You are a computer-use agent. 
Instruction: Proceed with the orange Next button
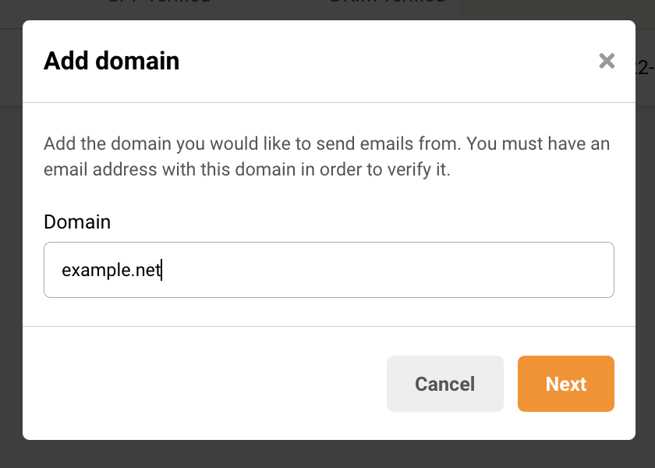click(566, 384)
